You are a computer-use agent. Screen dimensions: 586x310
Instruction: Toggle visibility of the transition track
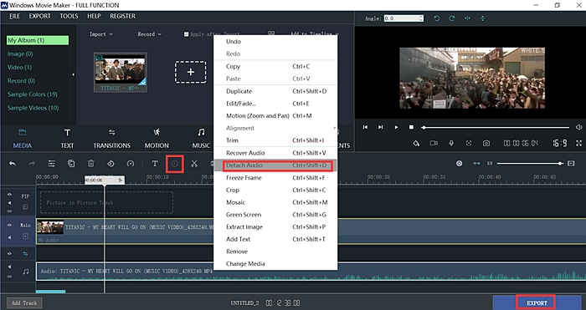pyautogui.click(x=9, y=254)
